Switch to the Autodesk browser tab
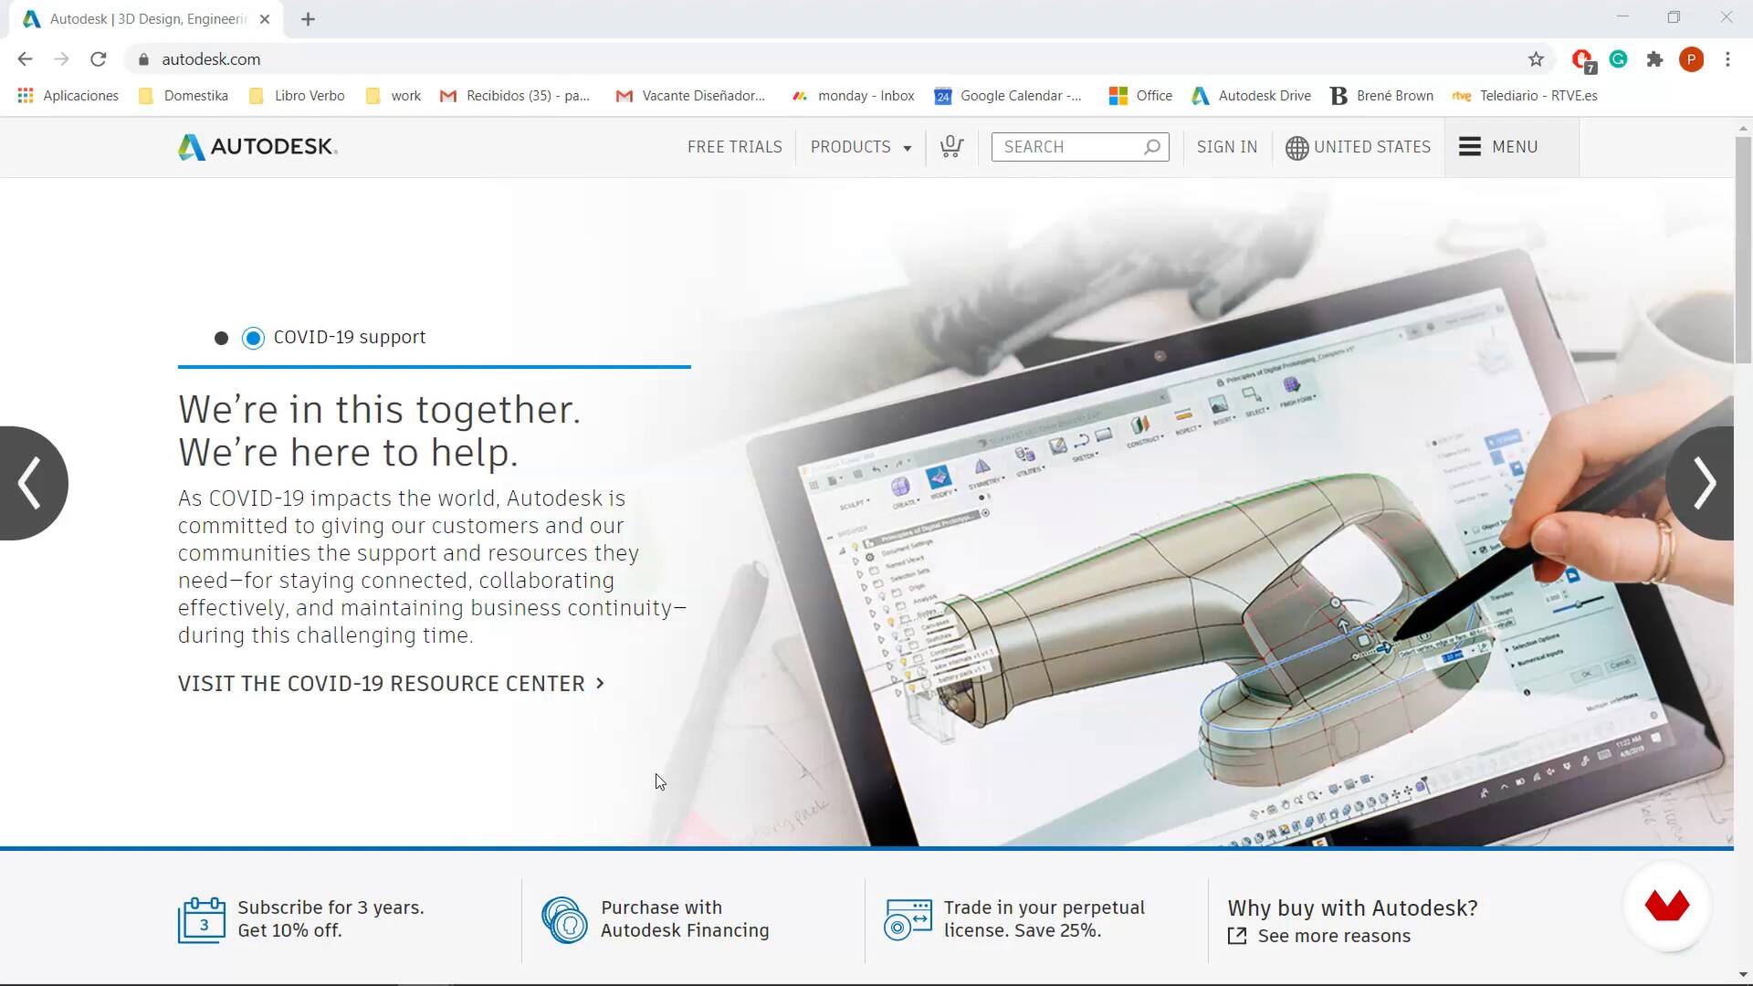Image resolution: width=1753 pixels, height=986 pixels. (x=146, y=19)
